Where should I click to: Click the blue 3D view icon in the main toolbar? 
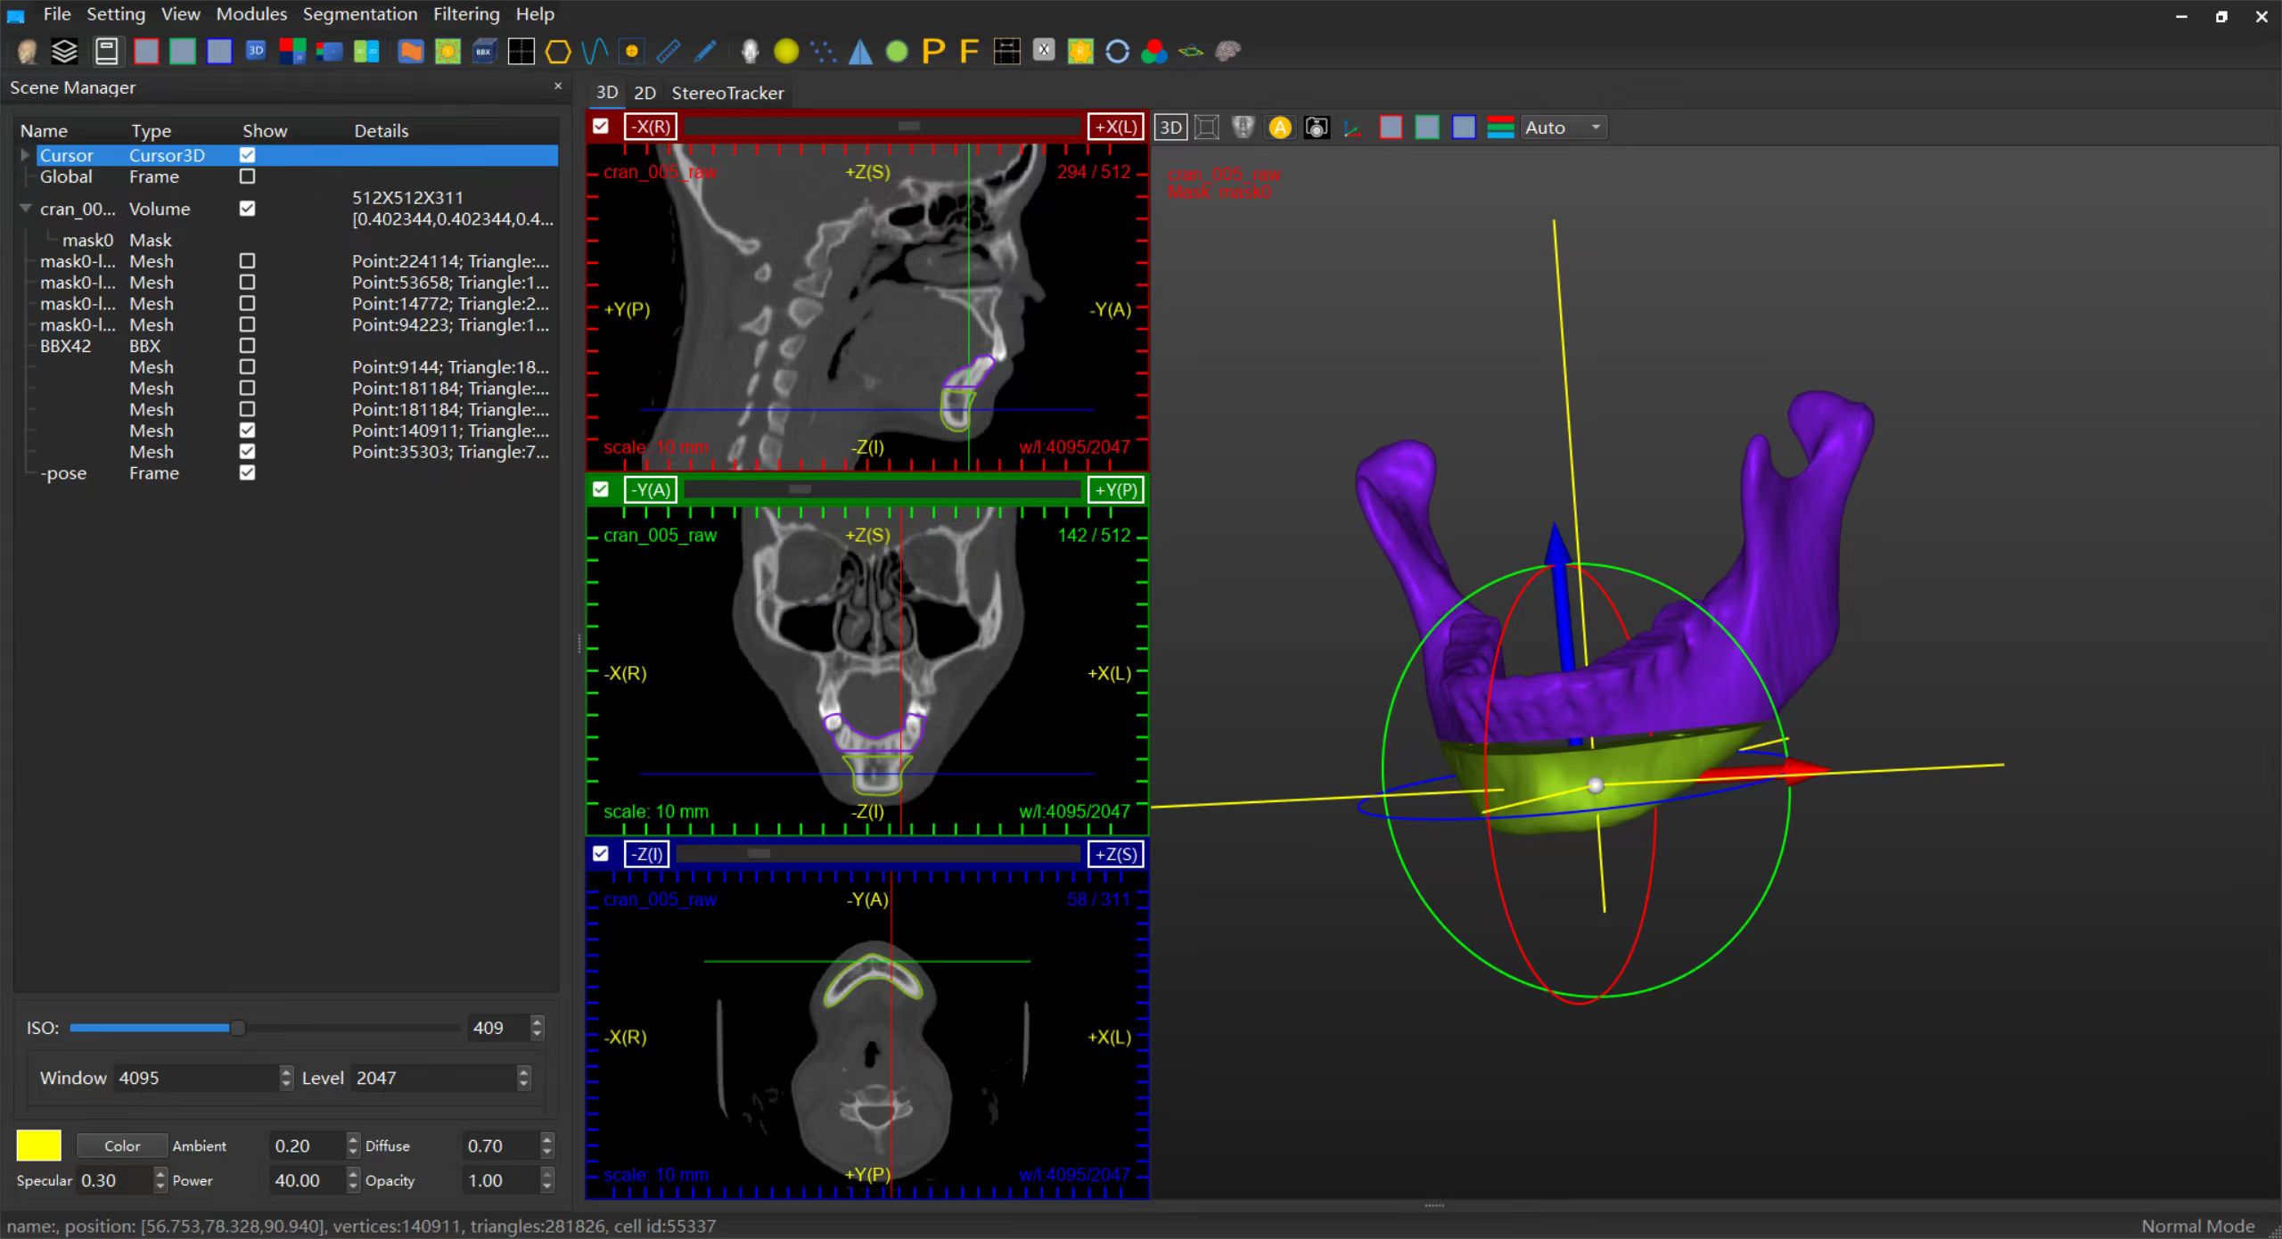[256, 52]
